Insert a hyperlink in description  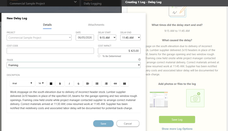[115, 84]
